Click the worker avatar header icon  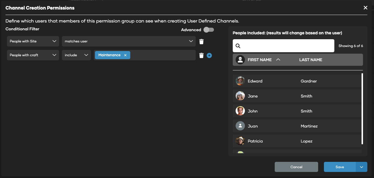pos(240,60)
